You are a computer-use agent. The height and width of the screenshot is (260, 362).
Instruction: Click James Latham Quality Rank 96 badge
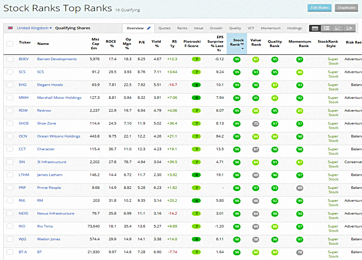point(275,175)
